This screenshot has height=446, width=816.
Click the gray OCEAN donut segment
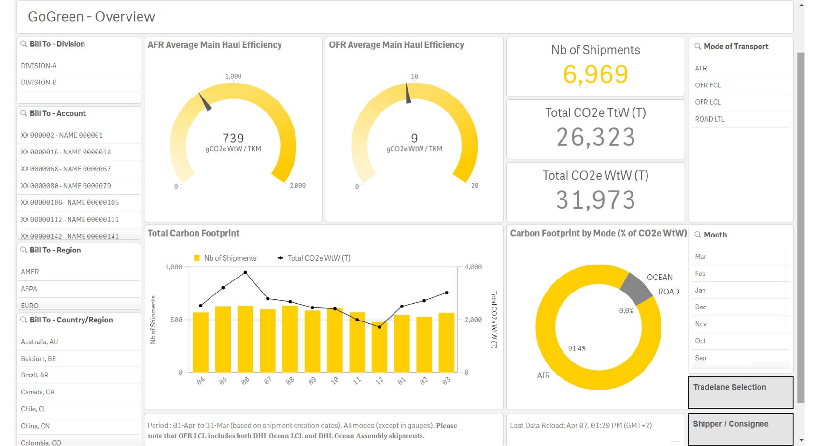click(635, 288)
